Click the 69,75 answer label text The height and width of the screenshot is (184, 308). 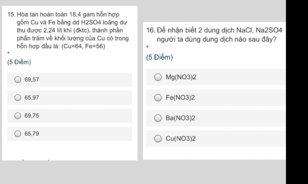click(32, 116)
